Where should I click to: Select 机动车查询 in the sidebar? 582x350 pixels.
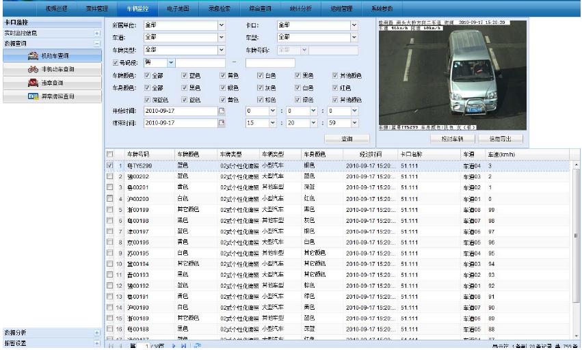tap(53, 55)
